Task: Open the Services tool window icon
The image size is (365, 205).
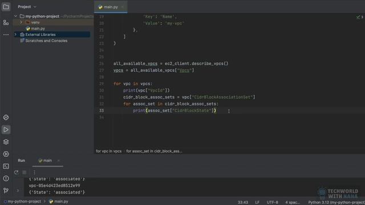Action: [6, 154]
